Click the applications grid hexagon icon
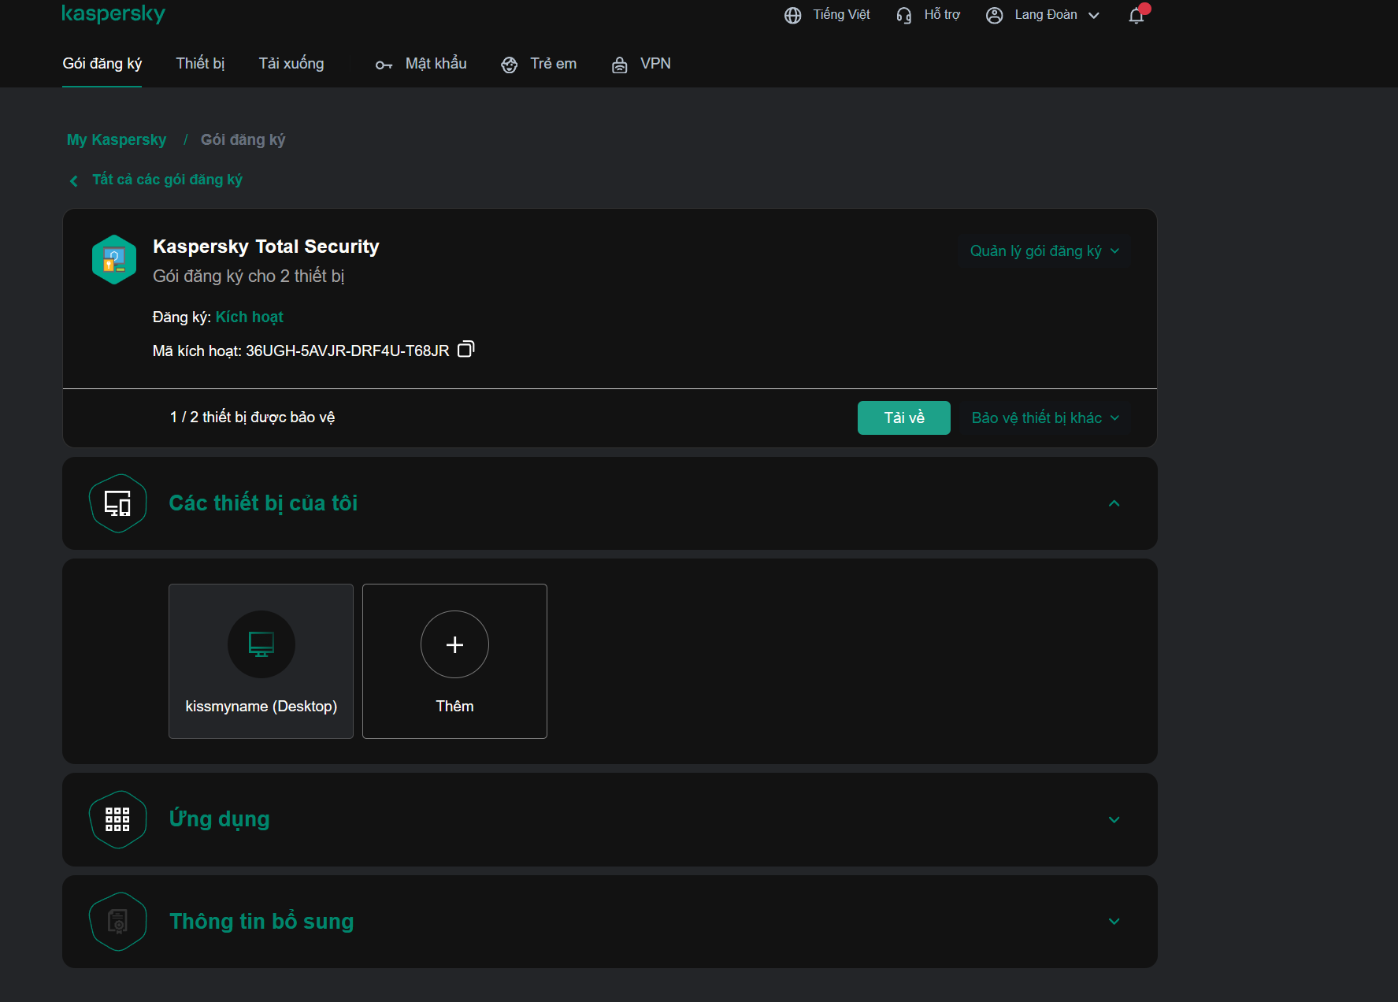Image resolution: width=1398 pixels, height=1002 pixels. [x=118, y=819]
